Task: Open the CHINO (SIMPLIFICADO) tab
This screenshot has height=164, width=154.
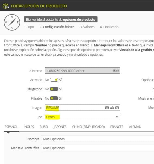Action: point(88,127)
